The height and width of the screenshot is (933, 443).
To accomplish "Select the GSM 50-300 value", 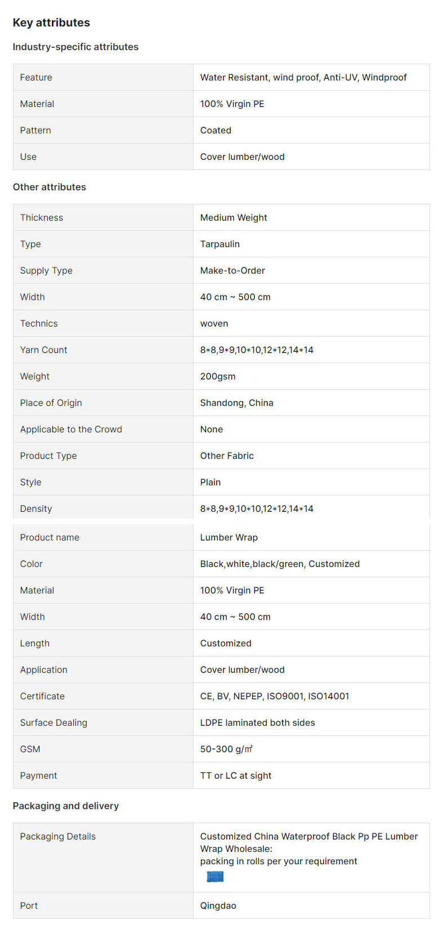I will tap(226, 749).
